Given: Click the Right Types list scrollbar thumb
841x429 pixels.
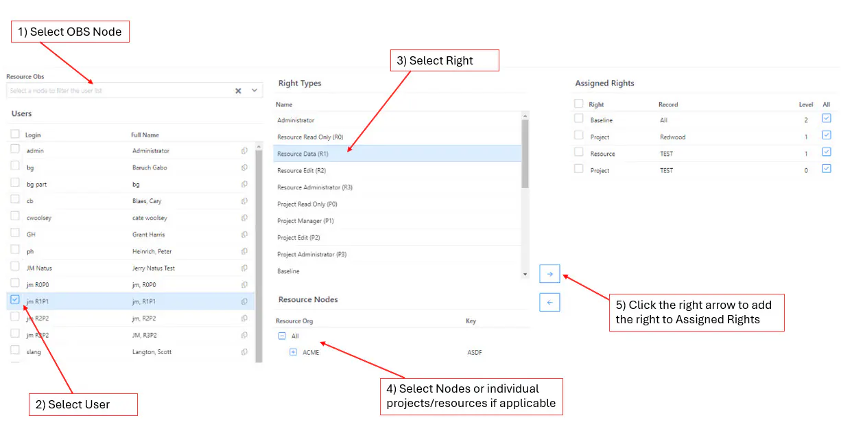Looking at the screenshot, I should 525,153.
